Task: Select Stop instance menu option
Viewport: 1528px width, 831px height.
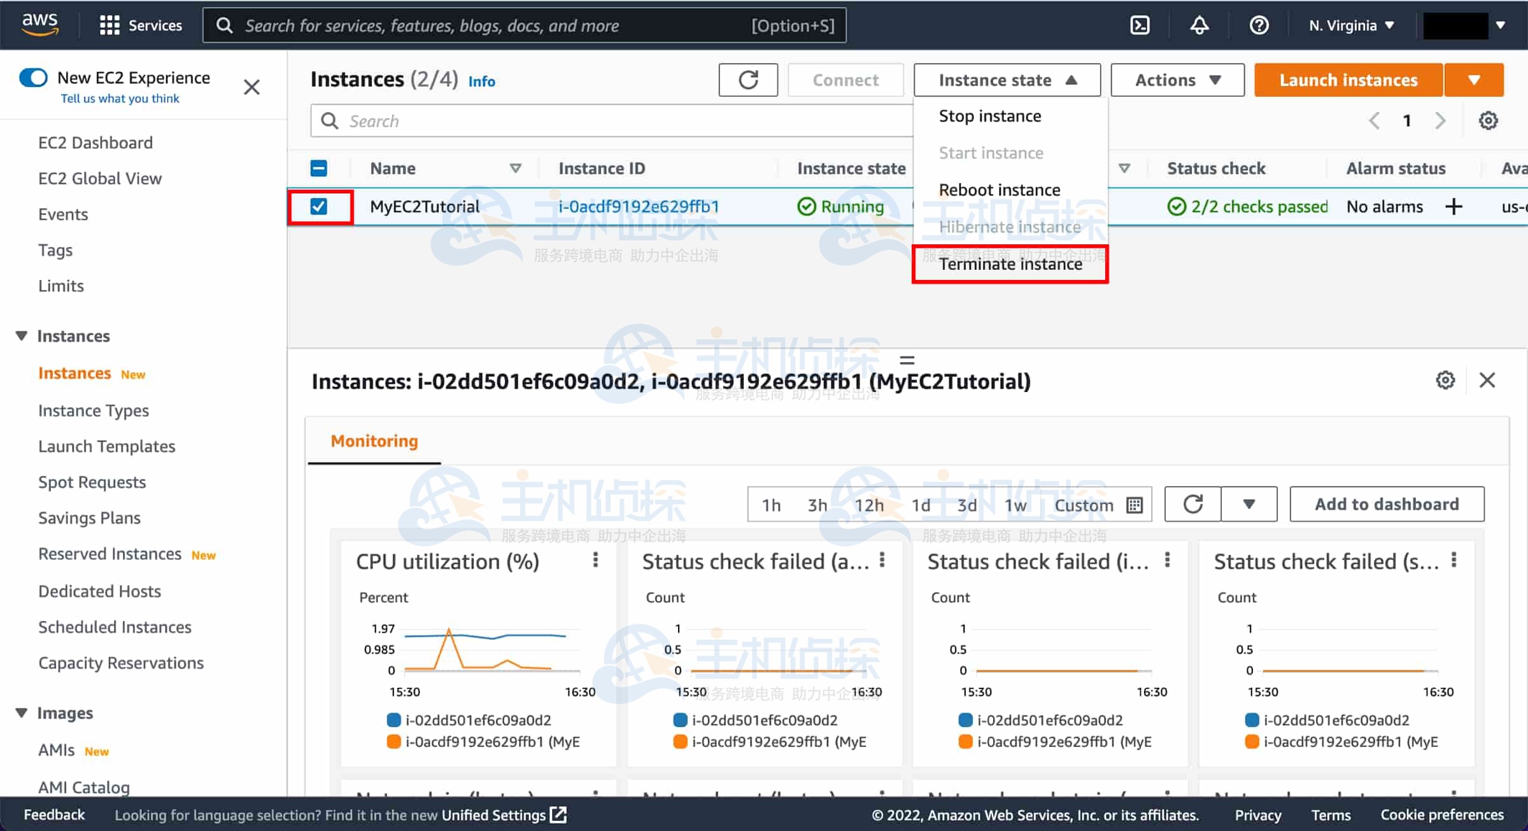Action: 989,116
